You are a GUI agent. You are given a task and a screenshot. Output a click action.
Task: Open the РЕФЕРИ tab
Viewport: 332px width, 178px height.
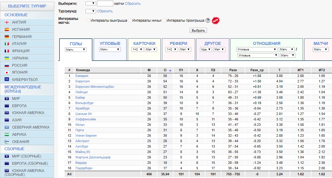pyautogui.click(x=178, y=43)
